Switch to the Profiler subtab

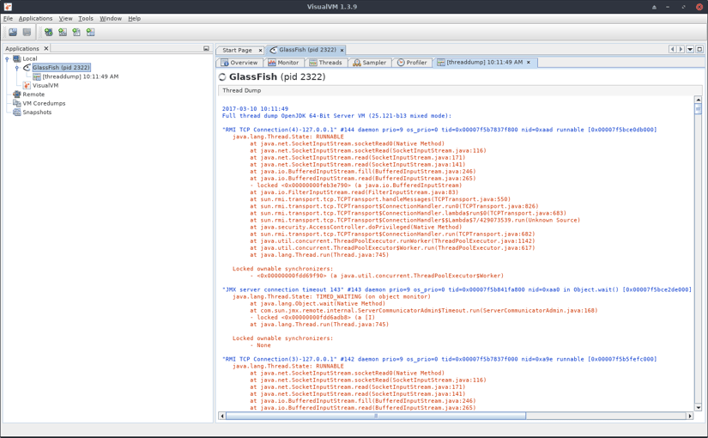pos(412,63)
